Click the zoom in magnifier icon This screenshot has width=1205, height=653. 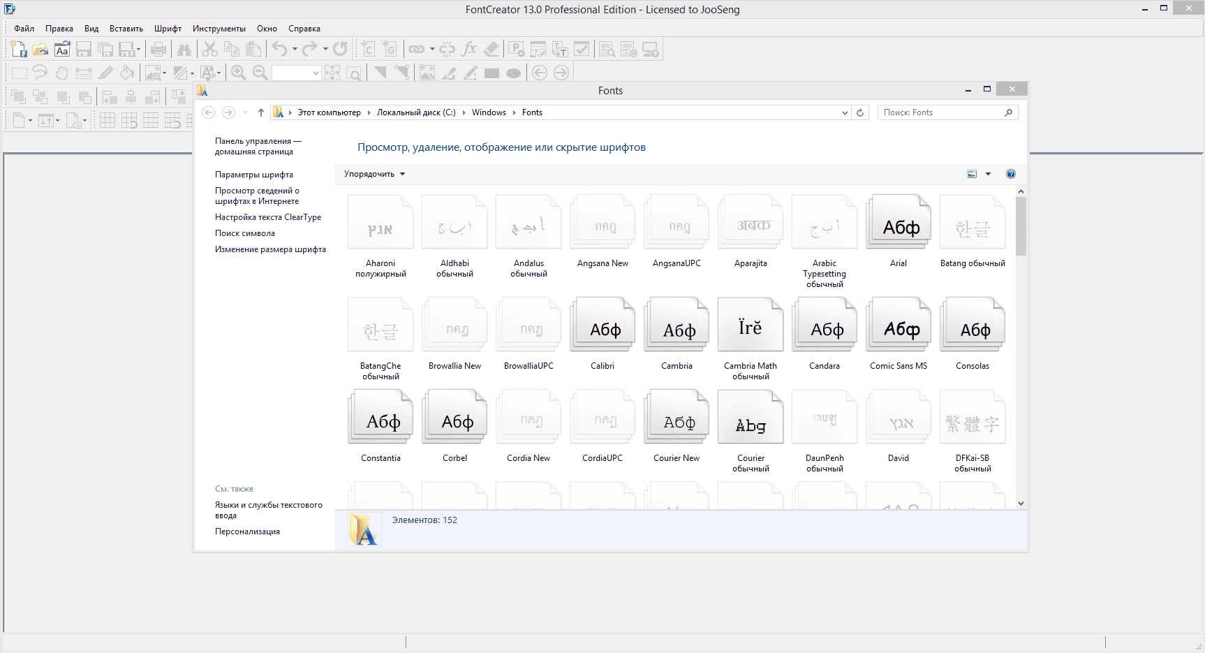click(239, 73)
